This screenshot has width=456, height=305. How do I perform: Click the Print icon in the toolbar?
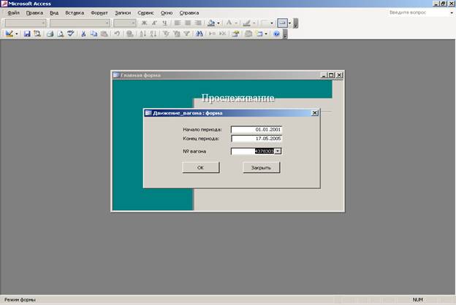pyautogui.click(x=49, y=34)
